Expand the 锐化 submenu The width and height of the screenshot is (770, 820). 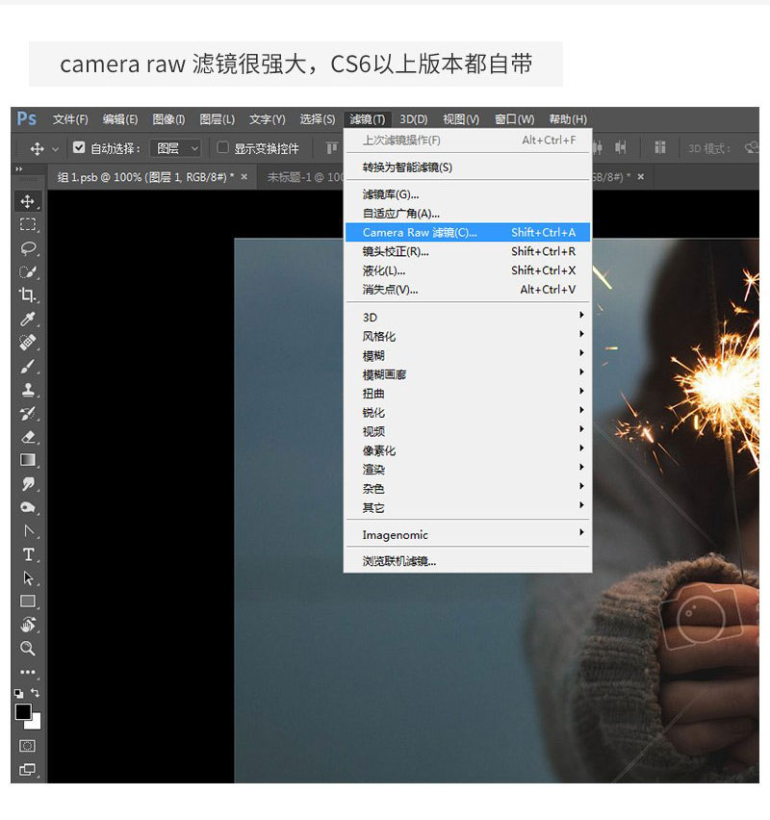pos(468,412)
